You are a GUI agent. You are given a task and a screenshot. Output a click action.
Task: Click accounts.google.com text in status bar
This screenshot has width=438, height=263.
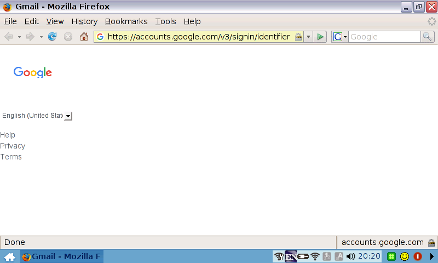coord(382,242)
